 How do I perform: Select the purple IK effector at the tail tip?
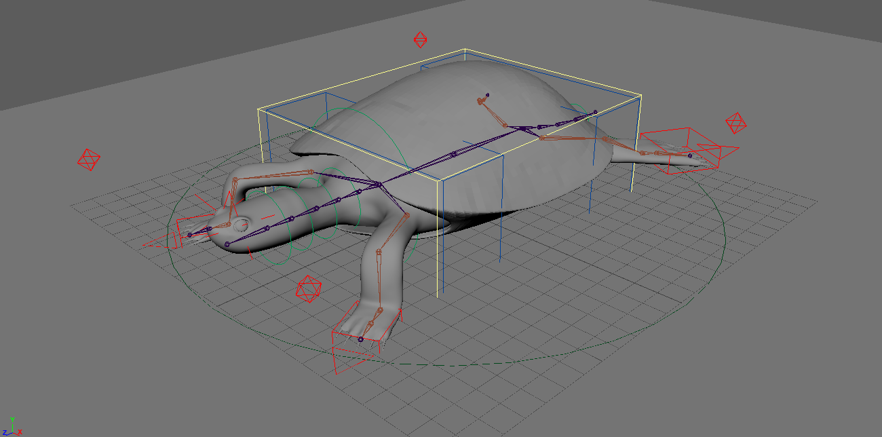(691, 157)
